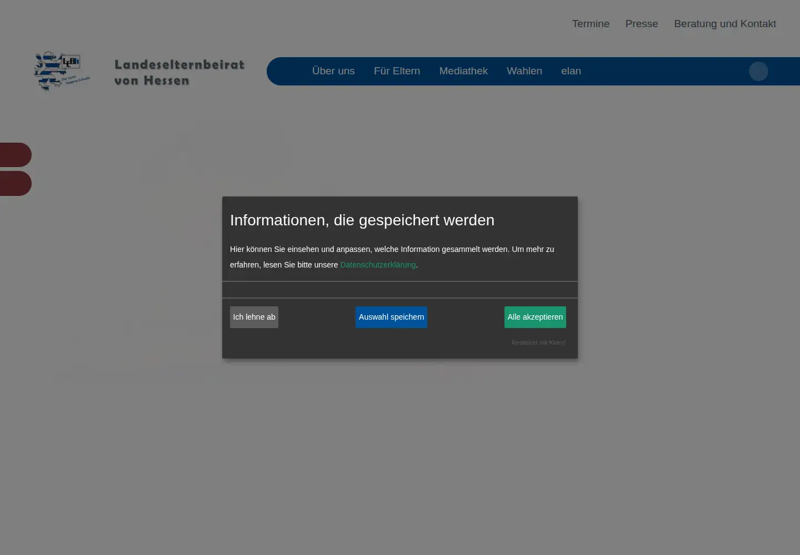Decline cookies with Ich lehne ab
800x555 pixels.
click(254, 317)
